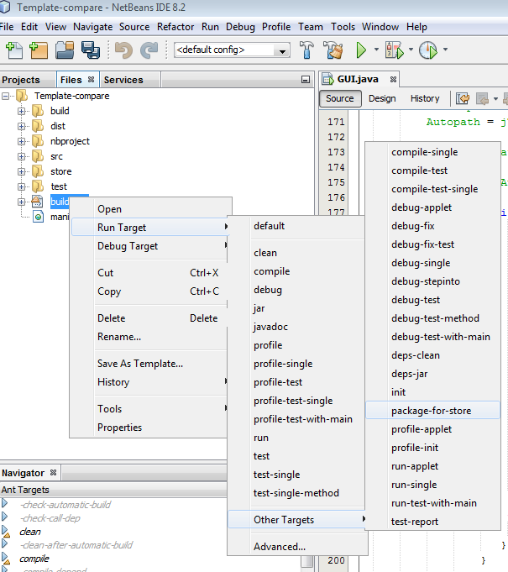508x572 pixels.
Task: Close the Navigator panel
Action: 53,473
